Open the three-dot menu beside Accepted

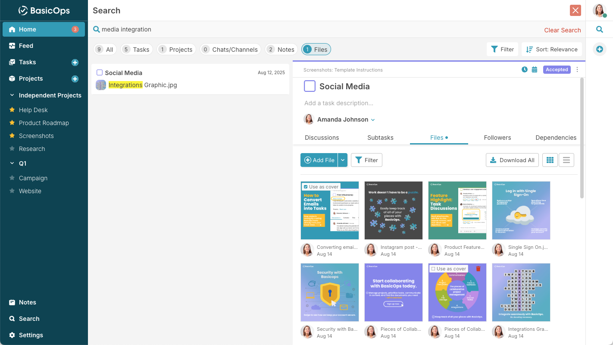pyautogui.click(x=577, y=69)
